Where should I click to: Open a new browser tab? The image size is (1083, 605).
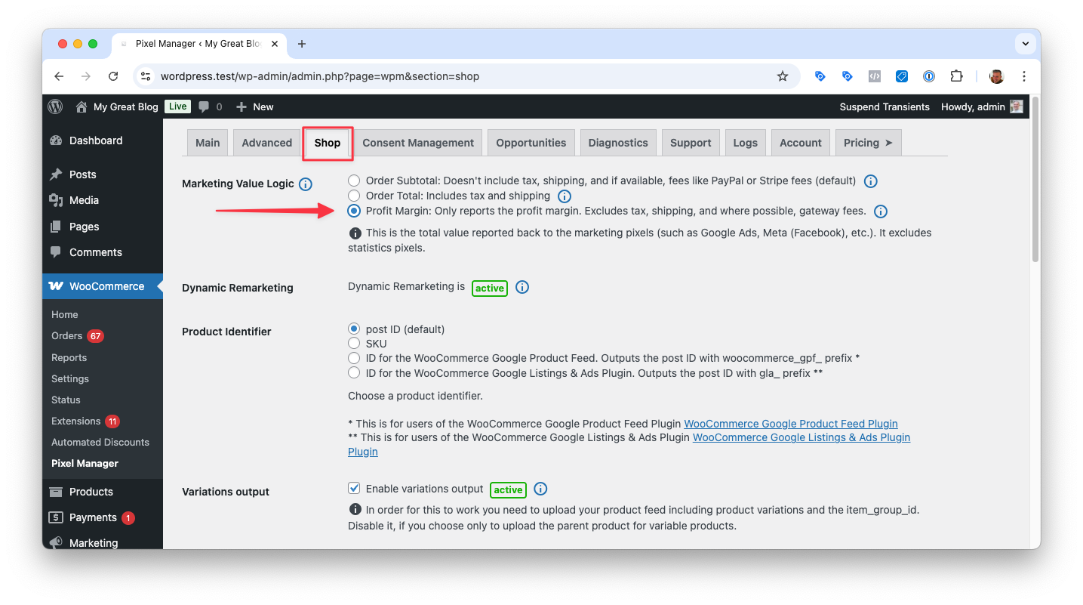click(302, 44)
